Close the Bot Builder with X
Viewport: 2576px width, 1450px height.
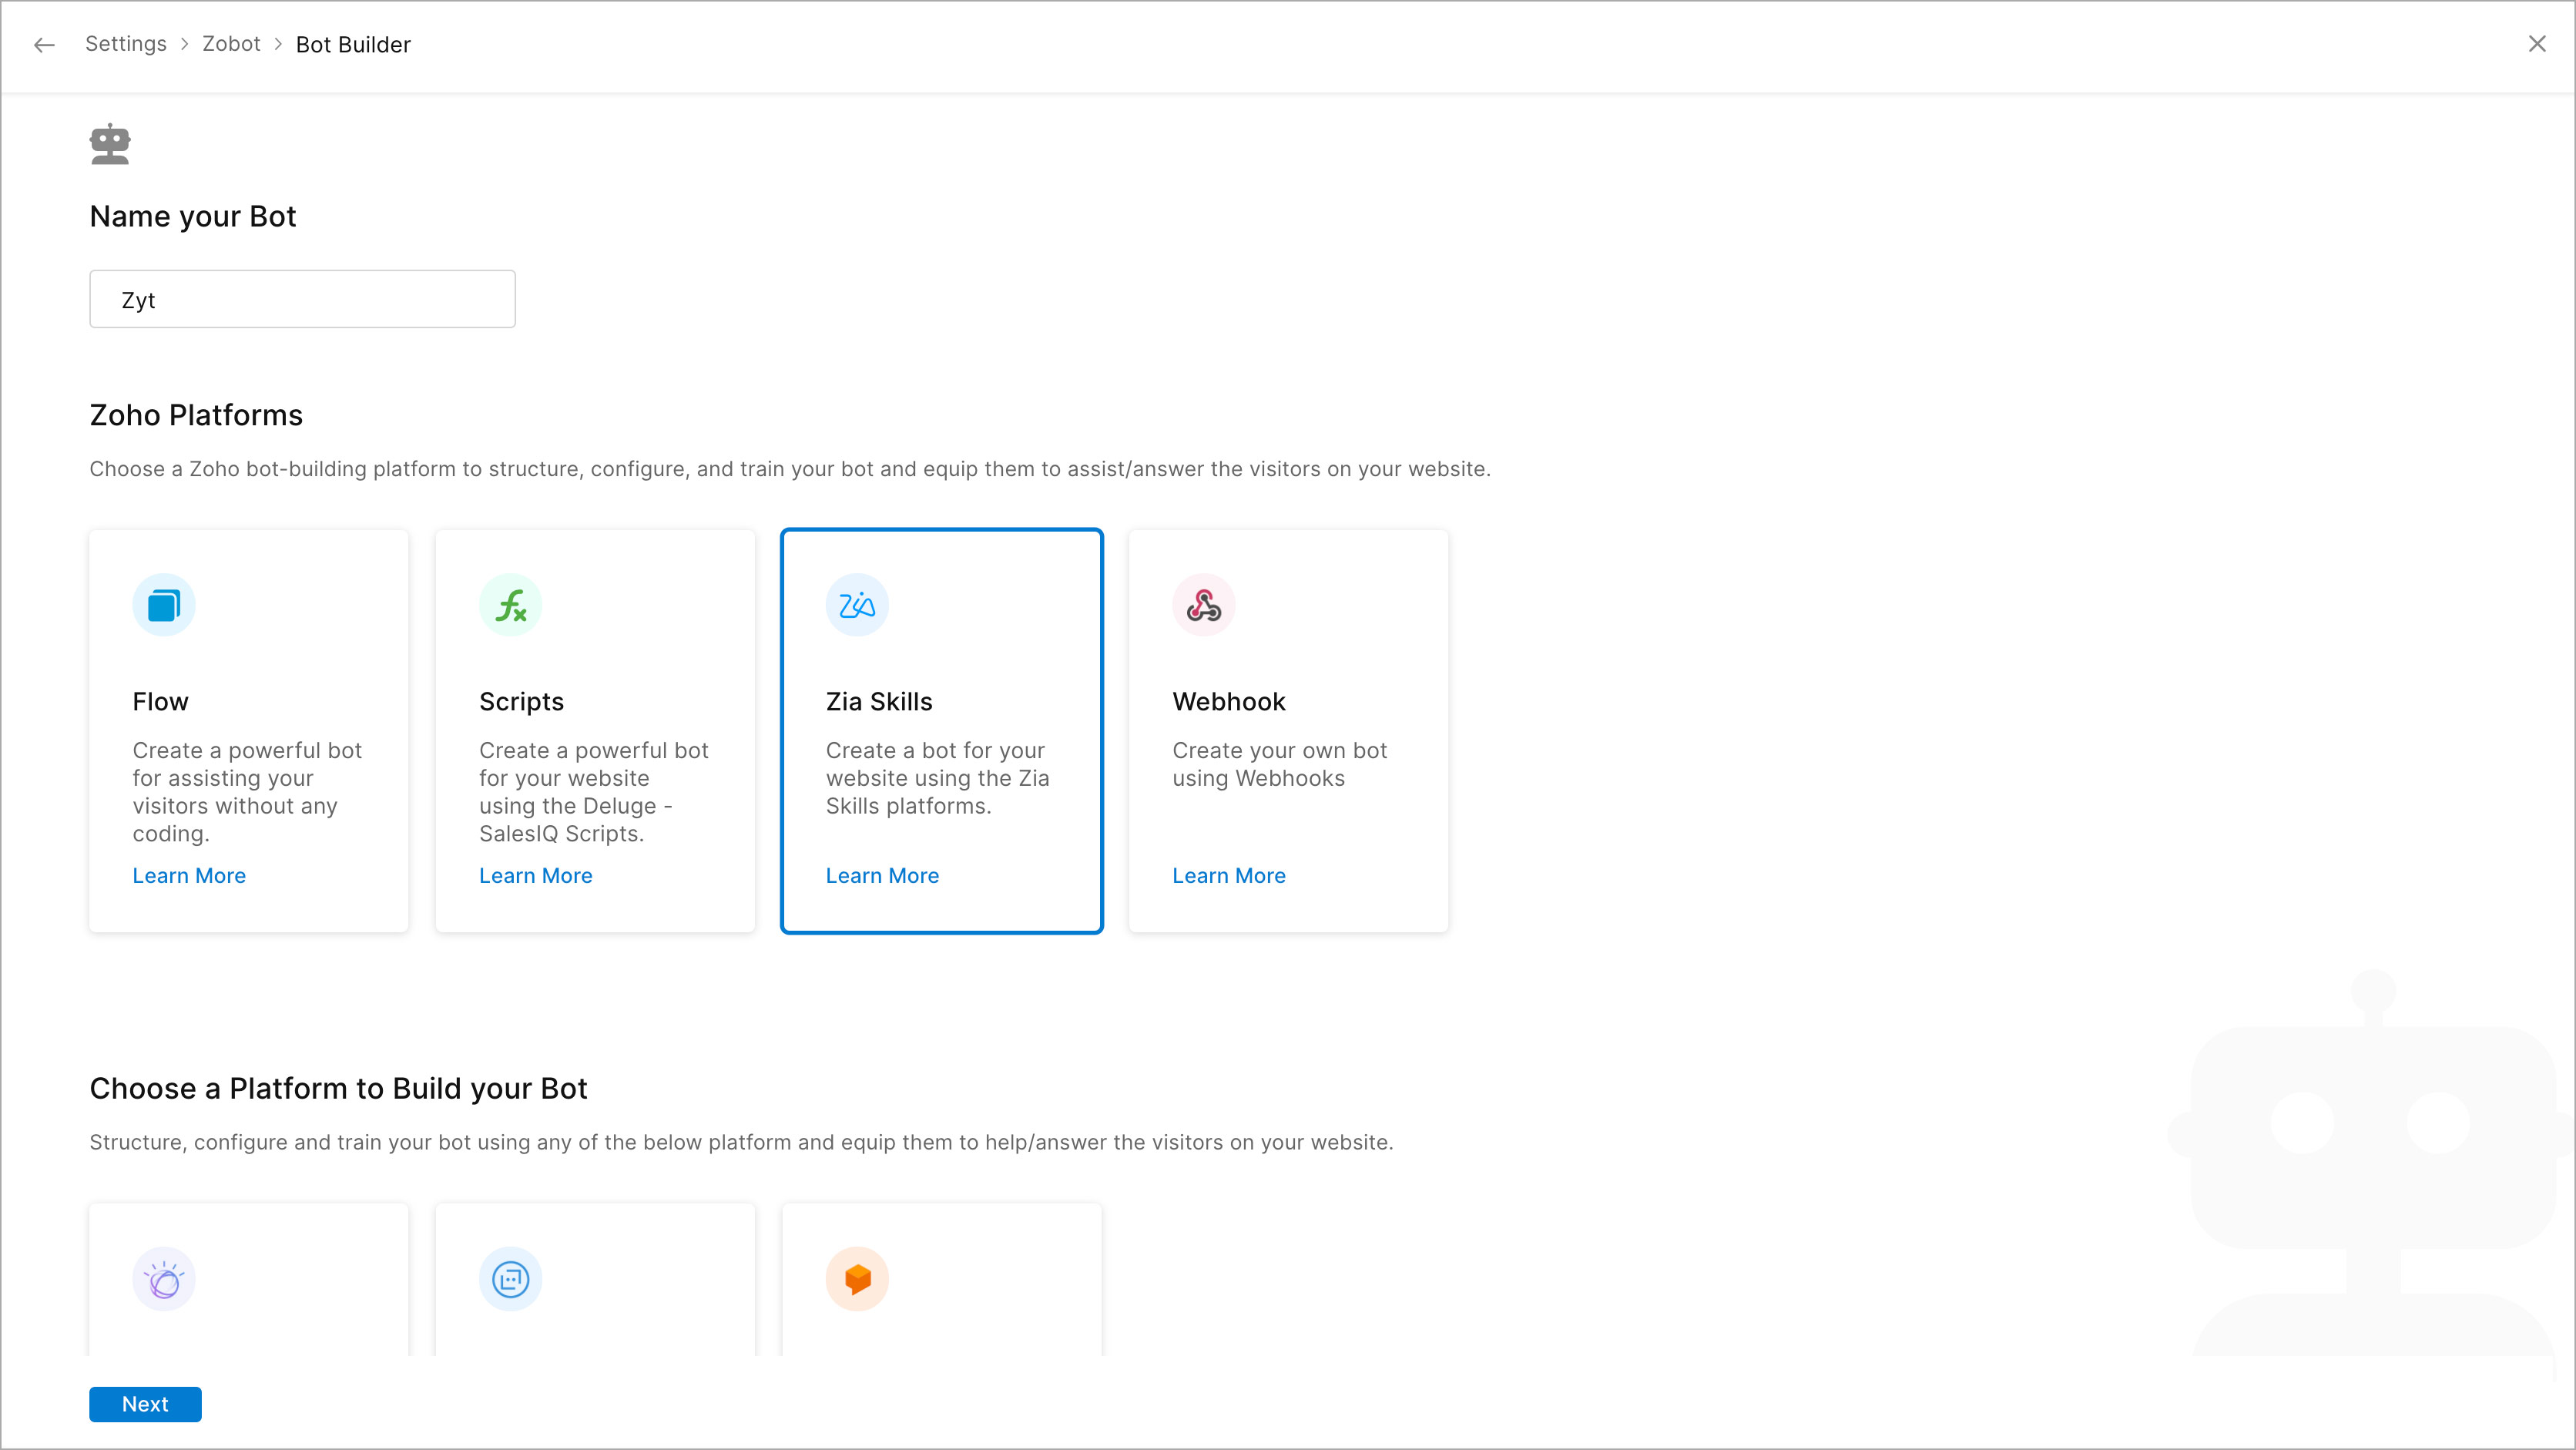pos(2536,44)
